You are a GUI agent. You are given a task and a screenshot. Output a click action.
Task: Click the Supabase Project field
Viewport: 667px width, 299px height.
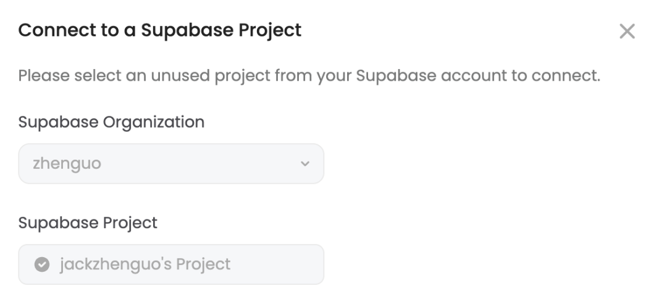click(x=171, y=264)
